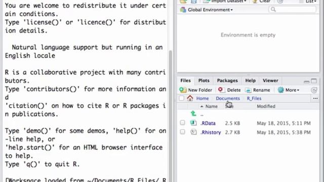
Task: Click the console vertical scrollbar
Action: (171, 116)
